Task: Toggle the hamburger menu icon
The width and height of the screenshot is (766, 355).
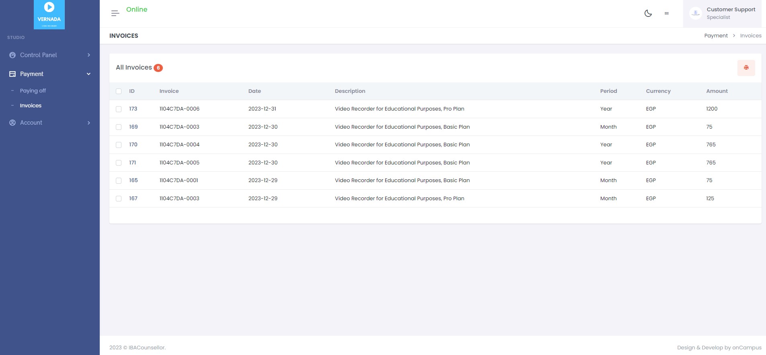Action: pos(115,13)
